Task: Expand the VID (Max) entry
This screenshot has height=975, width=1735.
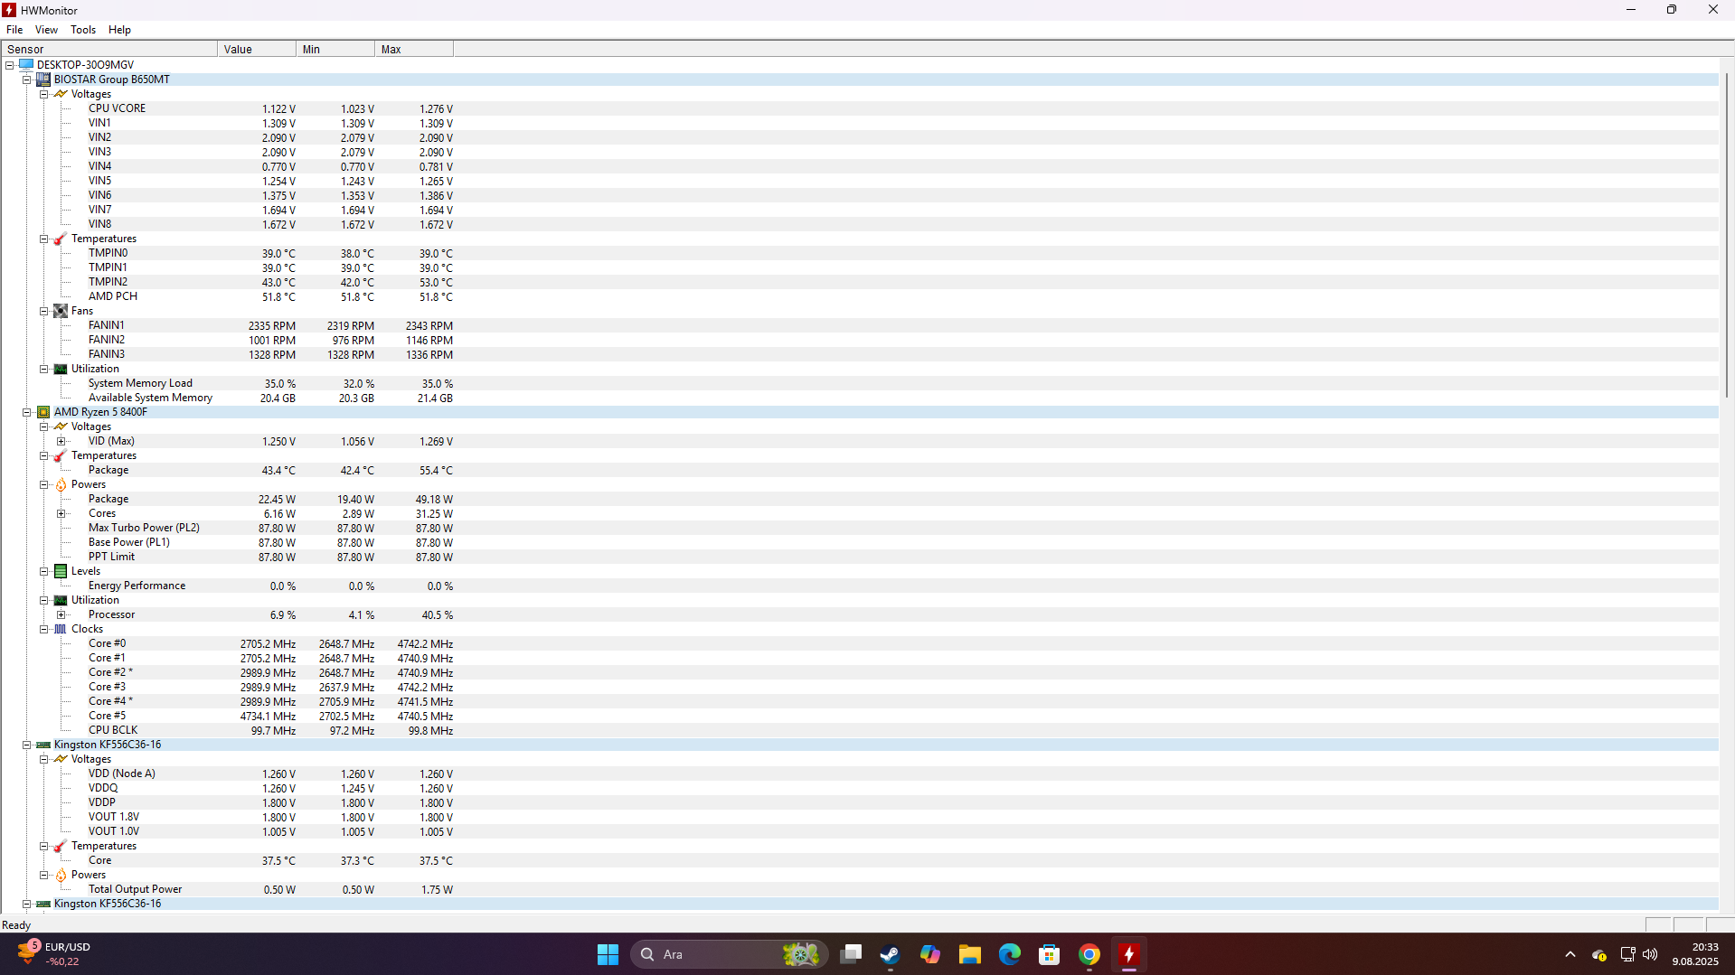Action: [61, 441]
